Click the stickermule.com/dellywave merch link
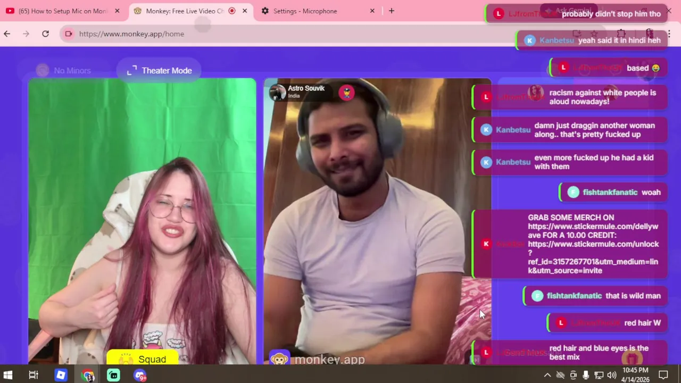Image resolution: width=681 pixels, height=383 pixels. tap(593, 231)
